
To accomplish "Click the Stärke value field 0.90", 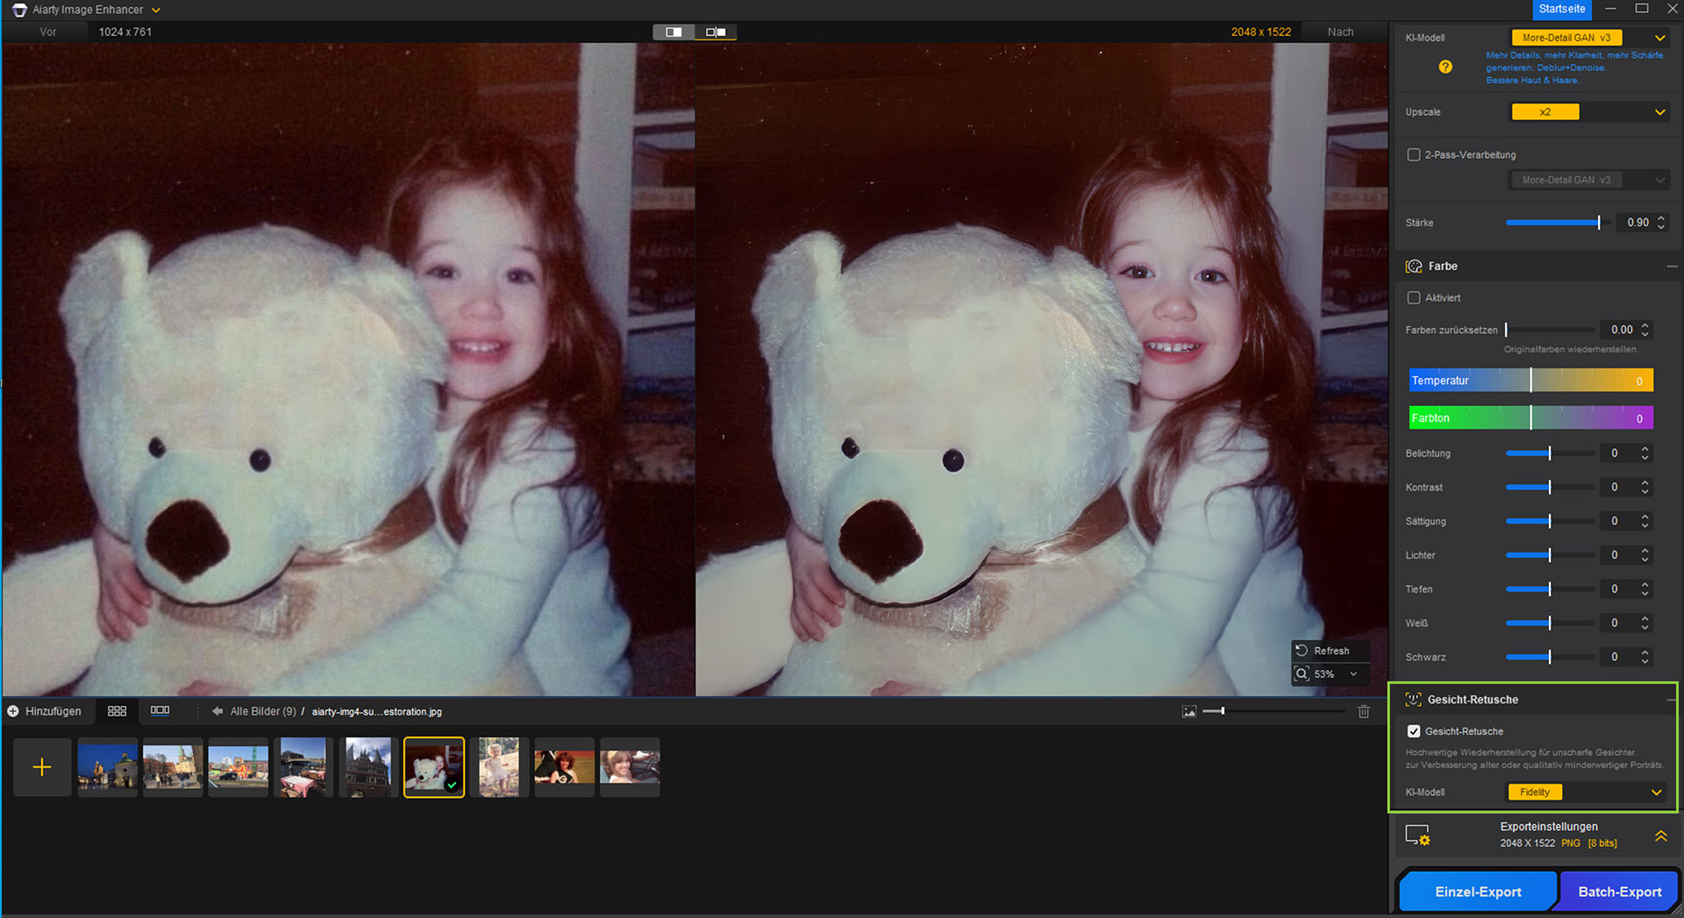I will (1637, 223).
